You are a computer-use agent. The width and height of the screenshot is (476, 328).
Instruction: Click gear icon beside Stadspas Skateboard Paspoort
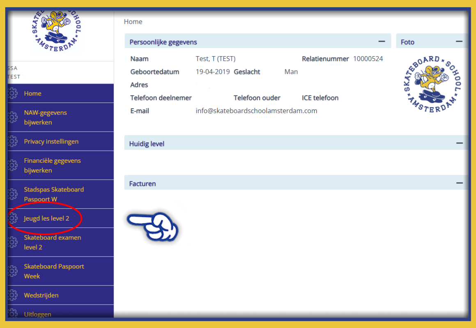point(13,194)
